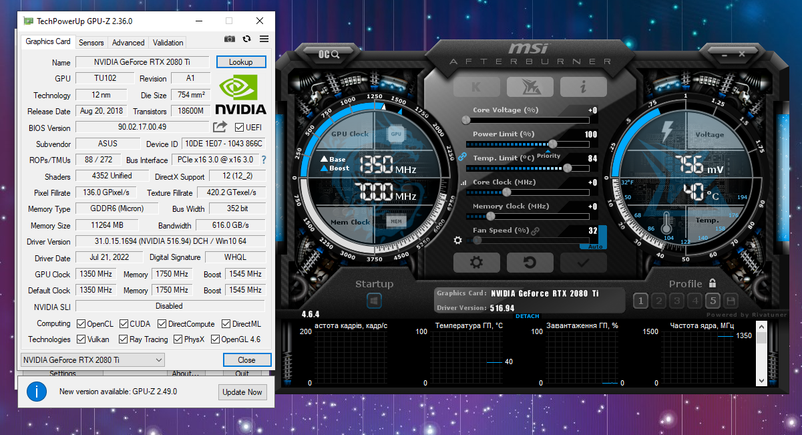
Task: Click Afterburner apply checkmark button
Action: click(583, 262)
